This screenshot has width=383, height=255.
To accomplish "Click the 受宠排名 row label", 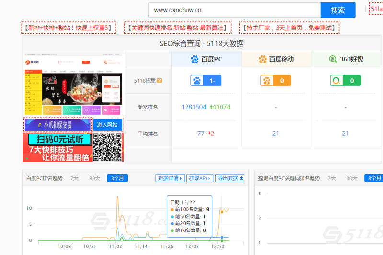I will pyautogui.click(x=148, y=107).
